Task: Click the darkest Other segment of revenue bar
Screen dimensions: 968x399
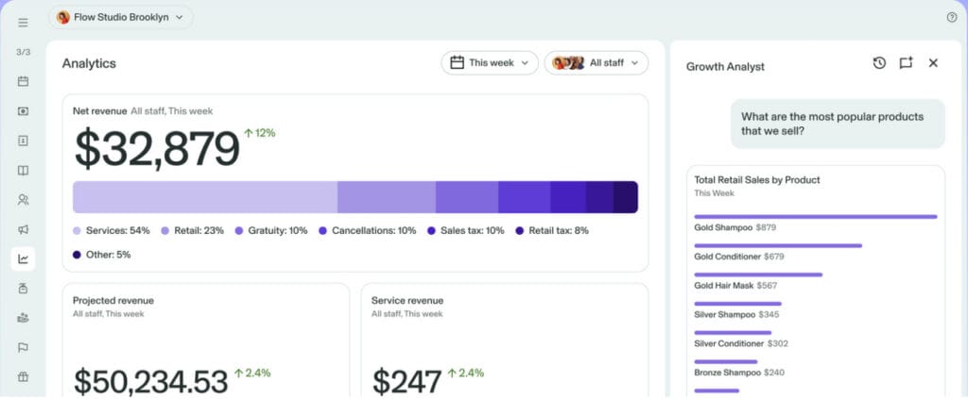Action: click(x=626, y=197)
